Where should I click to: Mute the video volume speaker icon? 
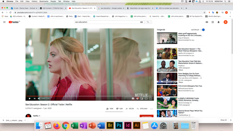(x=39, y=99)
